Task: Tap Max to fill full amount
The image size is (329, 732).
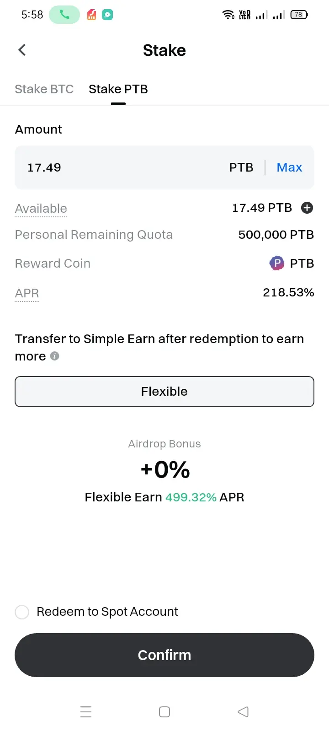Action: pos(289,167)
